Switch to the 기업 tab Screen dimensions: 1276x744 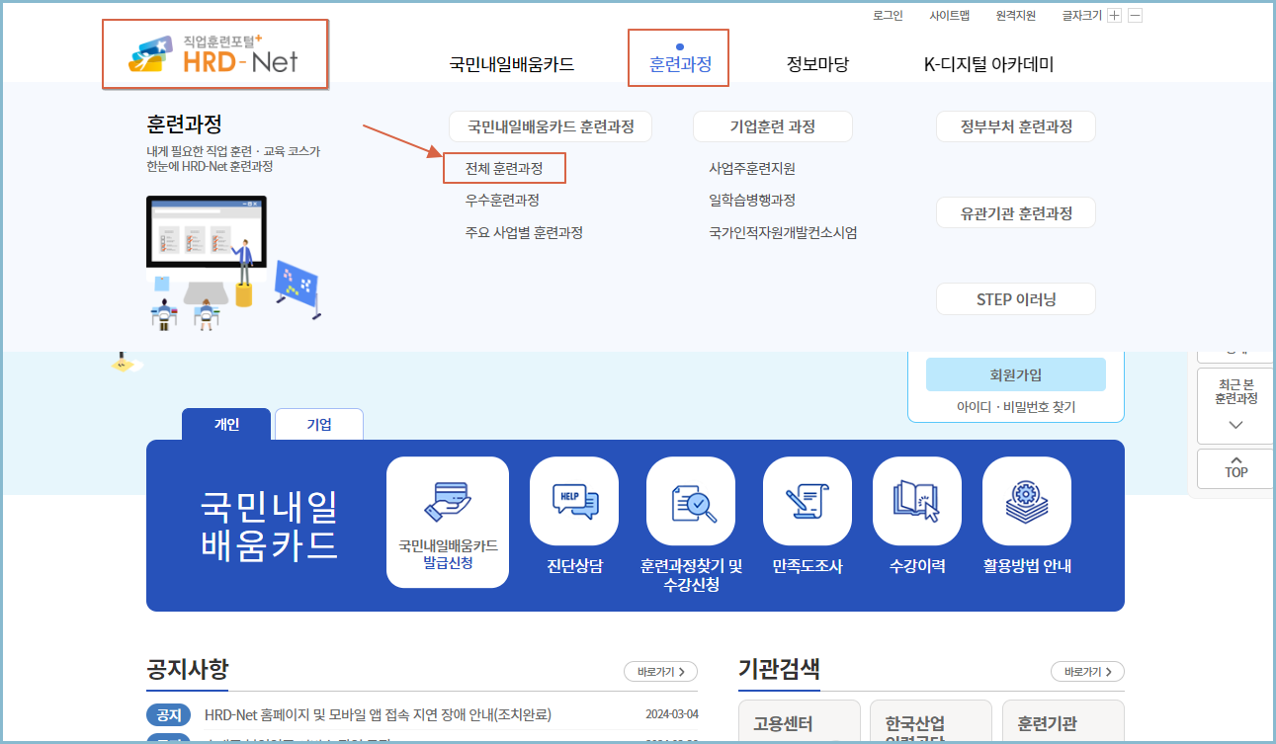[x=318, y=423]
